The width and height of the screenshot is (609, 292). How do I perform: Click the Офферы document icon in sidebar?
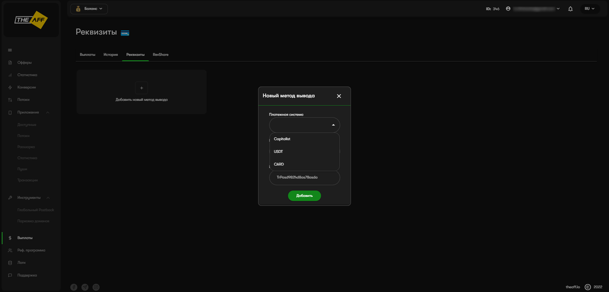tap(10, 62)
